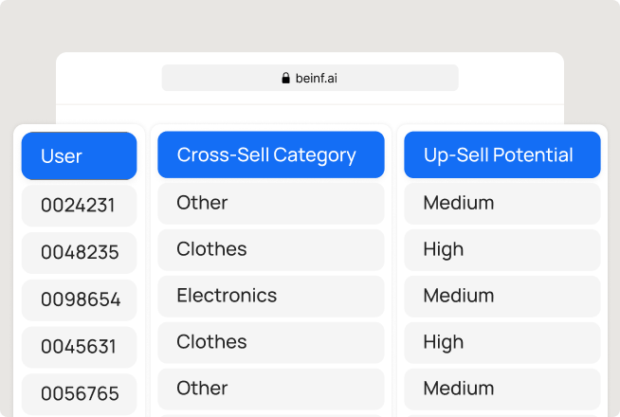The image size is (620, 417).
Task: Click user ID 0098654
Action: (x=79, y=300)
